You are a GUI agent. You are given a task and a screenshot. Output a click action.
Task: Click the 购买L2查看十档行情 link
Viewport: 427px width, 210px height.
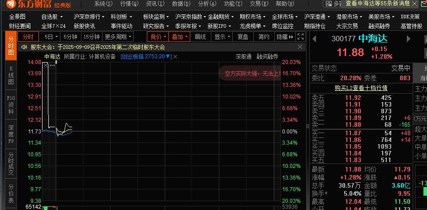(361, 88)
